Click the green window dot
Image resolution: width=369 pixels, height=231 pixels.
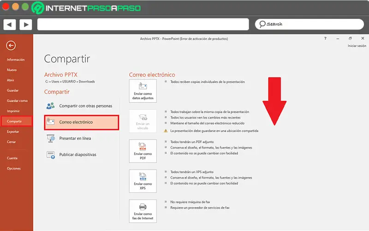pyautogui.click(x=25, y=6)
